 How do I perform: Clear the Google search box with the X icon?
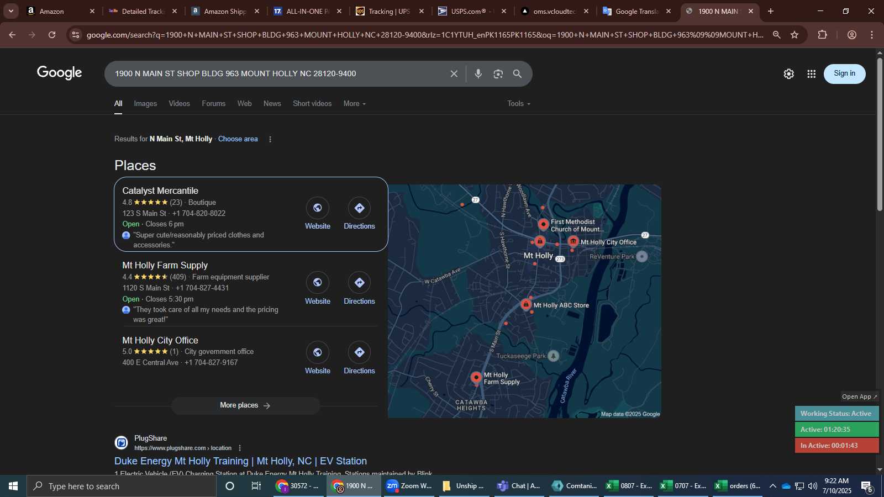tap(454, 73)
